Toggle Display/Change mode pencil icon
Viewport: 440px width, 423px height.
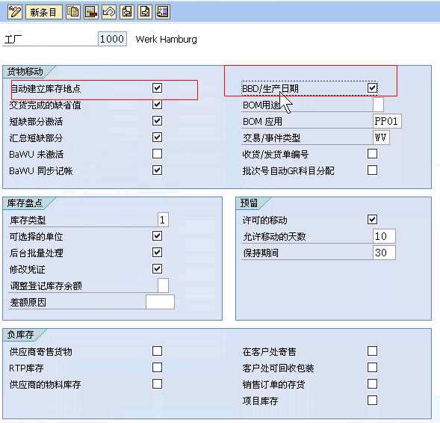(14, 13)
